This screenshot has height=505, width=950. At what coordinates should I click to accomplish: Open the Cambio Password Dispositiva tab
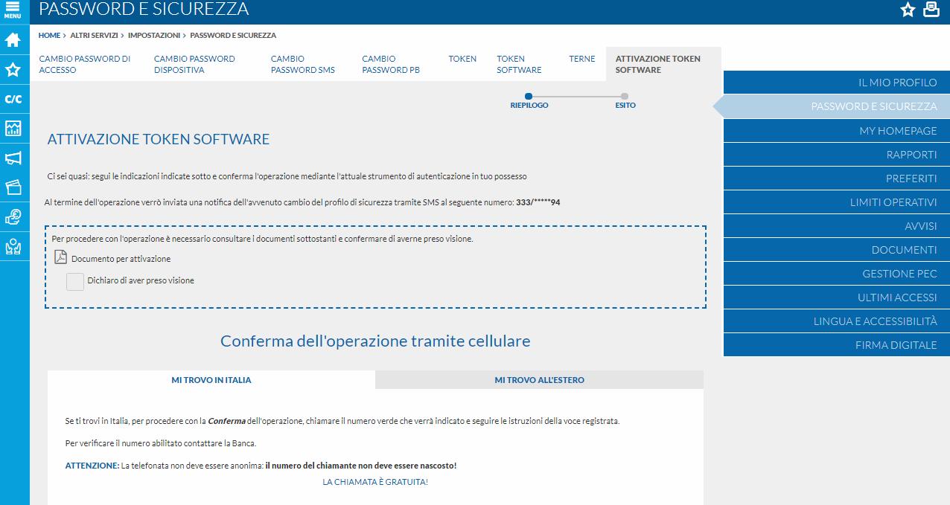[194, 64]
